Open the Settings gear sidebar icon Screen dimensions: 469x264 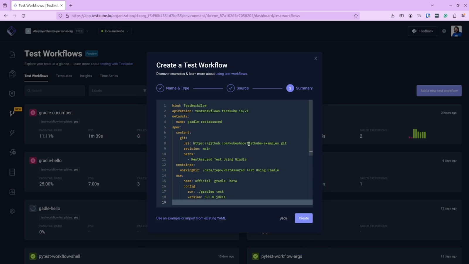12,211
